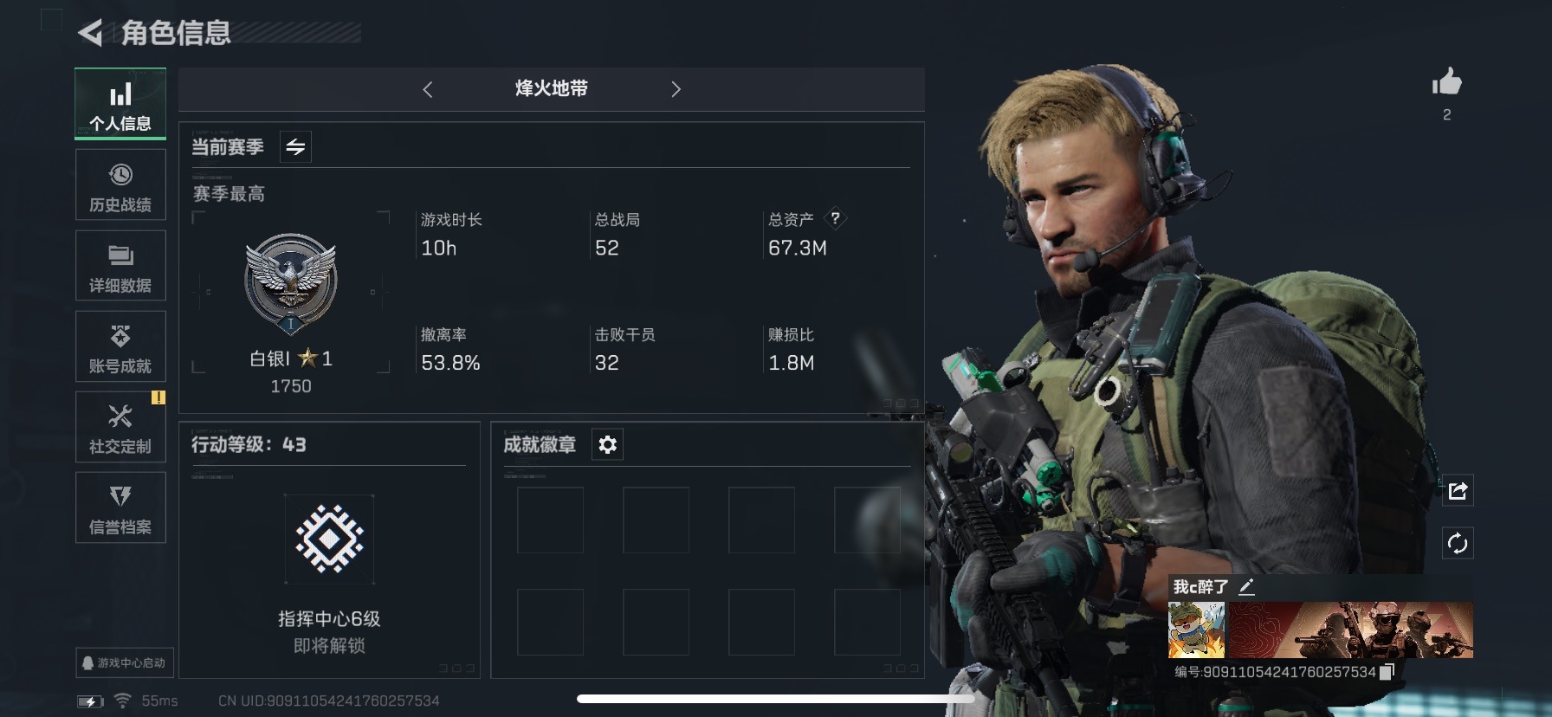Image resolution: width=1552 pixels, height=717 pixels.
Task: Click the 游戏中心启动 button
Action: (x=125, y=662)
